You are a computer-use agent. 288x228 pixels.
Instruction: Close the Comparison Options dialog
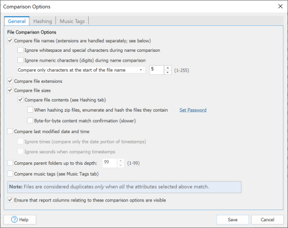281,6
